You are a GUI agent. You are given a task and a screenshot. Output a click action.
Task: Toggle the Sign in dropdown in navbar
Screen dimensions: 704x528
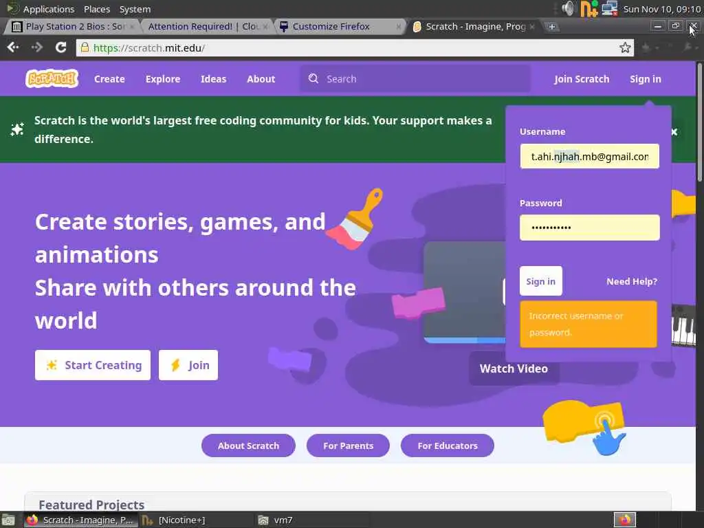pyautogui.click(x=645, y=79)
